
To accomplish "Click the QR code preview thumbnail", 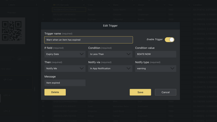I will 12,31.
